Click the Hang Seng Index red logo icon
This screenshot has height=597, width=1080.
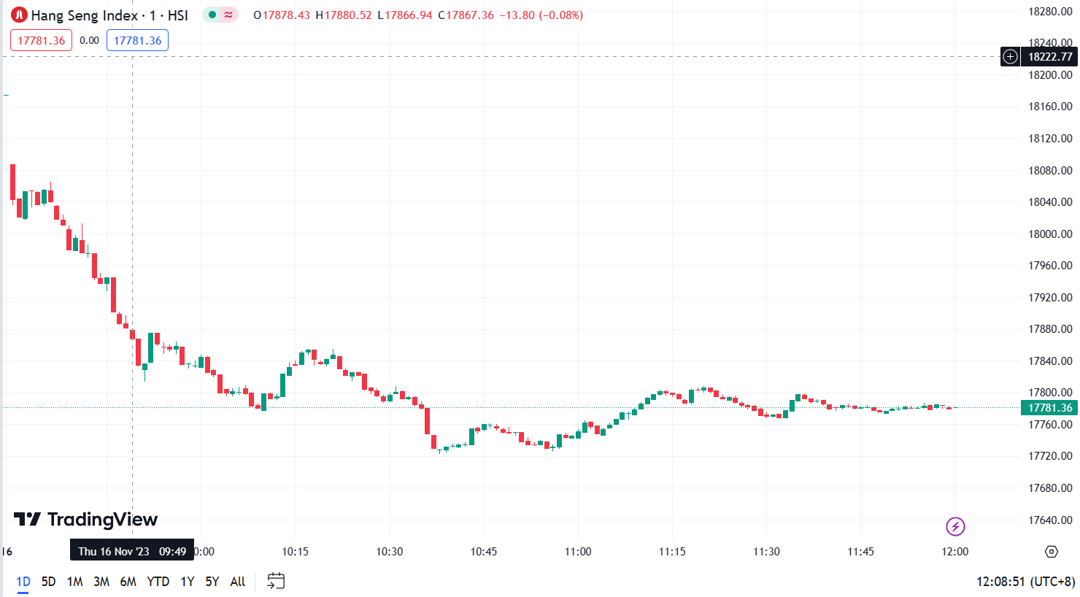coord(20,15)
